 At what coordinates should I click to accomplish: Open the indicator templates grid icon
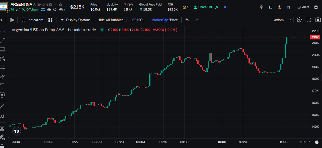[x=50, y=20]
